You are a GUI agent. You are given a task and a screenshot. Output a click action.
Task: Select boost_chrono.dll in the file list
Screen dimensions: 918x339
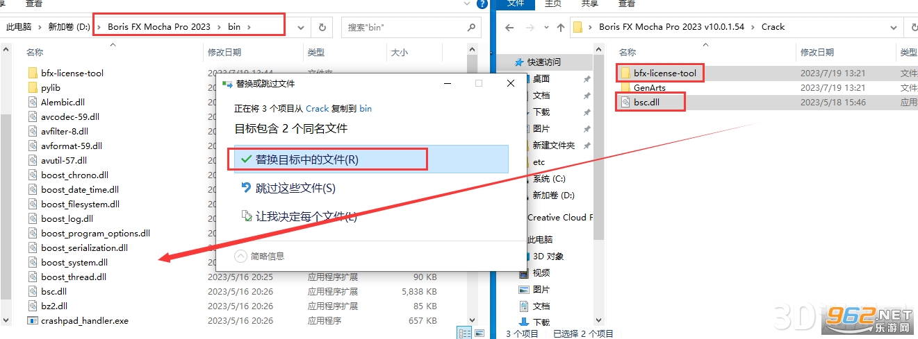pos(74,175)
